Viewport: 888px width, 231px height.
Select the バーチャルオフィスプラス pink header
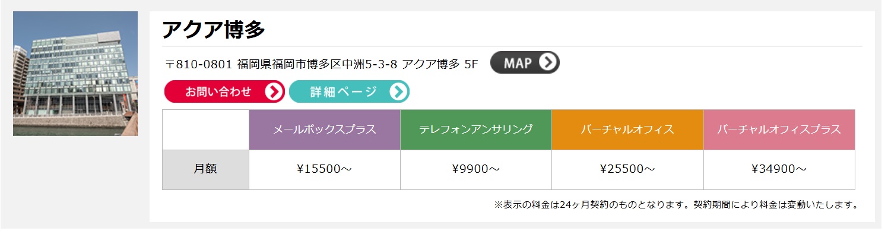click(x=779, y=129)
